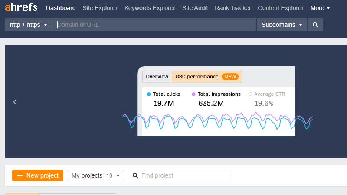This screenshot has height=195, width=347.
Task: Go to Keywords Explorer
Action: 150,8
